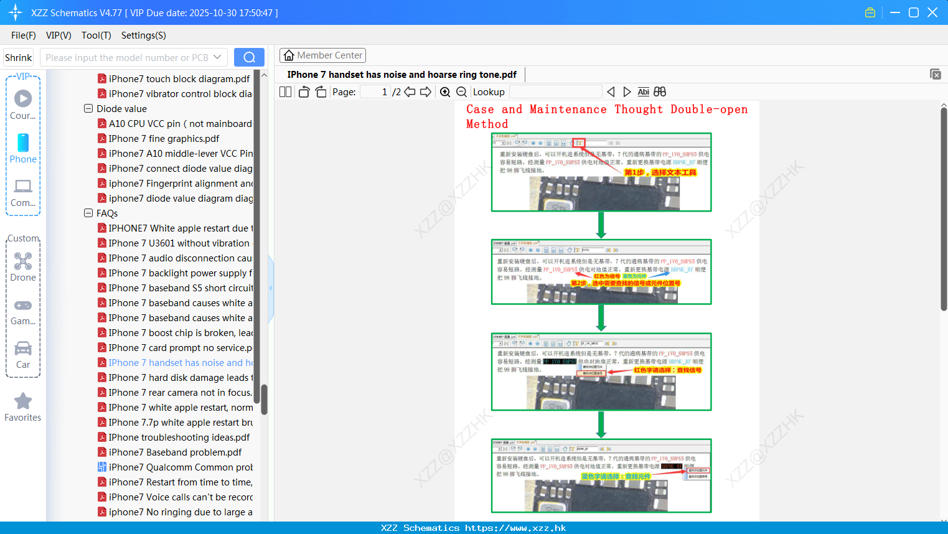Image resolution: width=948 pixels, height=534 pixels.
Task: Collapse the Diode value folder
Action: (88, 108)
